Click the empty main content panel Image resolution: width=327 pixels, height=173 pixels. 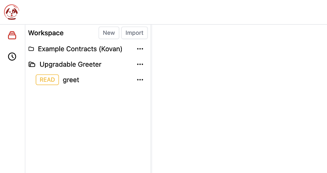[239, 98]
